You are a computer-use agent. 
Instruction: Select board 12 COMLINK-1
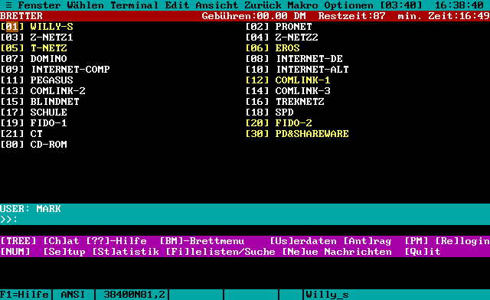pos(288,80)
